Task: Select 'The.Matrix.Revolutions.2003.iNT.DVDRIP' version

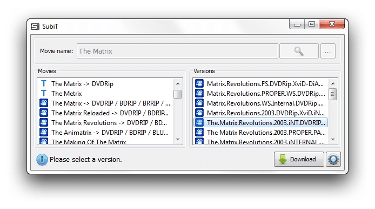Action: tap(260, 123)
